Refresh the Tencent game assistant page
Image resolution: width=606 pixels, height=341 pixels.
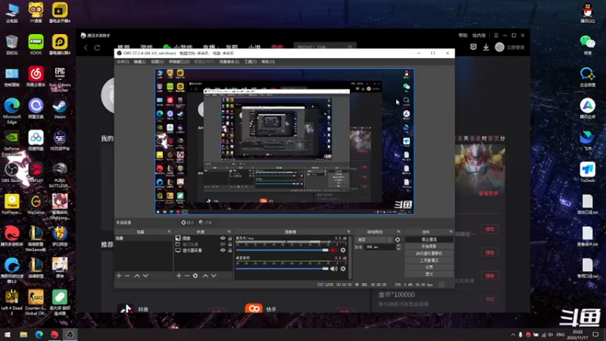(98, 48)
